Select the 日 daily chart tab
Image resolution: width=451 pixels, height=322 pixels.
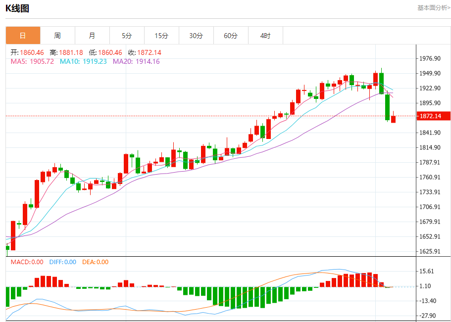click(23, 36)
